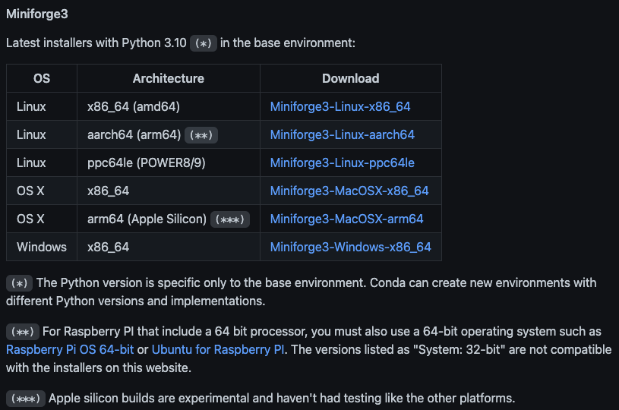
Task: Open the Miniforge3-MacOSX-x86_64 installer link
Action: 349,191
